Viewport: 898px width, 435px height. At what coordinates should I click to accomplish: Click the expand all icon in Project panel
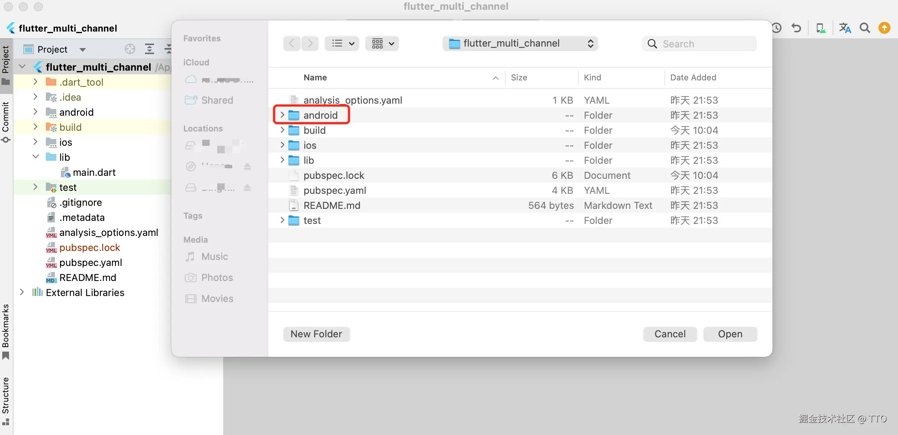click(x=150, y=49)
